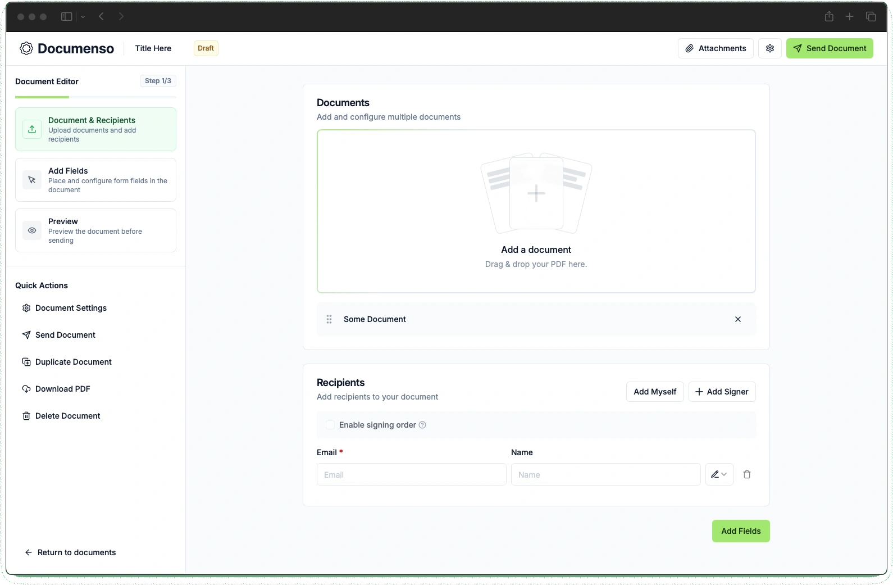Enable signing order checkbox
This screenshot has height=585, width=893.
[x=330, y=425]
